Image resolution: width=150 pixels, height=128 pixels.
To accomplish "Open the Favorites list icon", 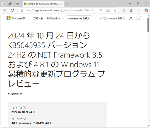I will [124, 10].
